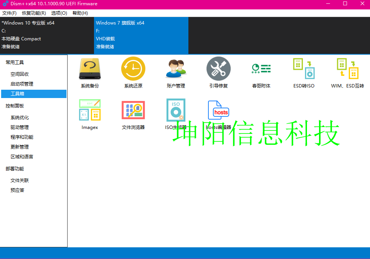370x259 pixels.
Task: Launch the Imagex tool
Action: [x=90, y=115]
